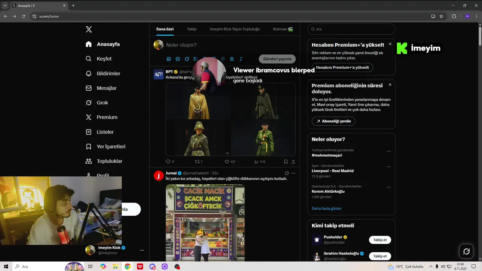
Task: Dismiss the Premium aboneliğinin süresi card
Action: 390,85
